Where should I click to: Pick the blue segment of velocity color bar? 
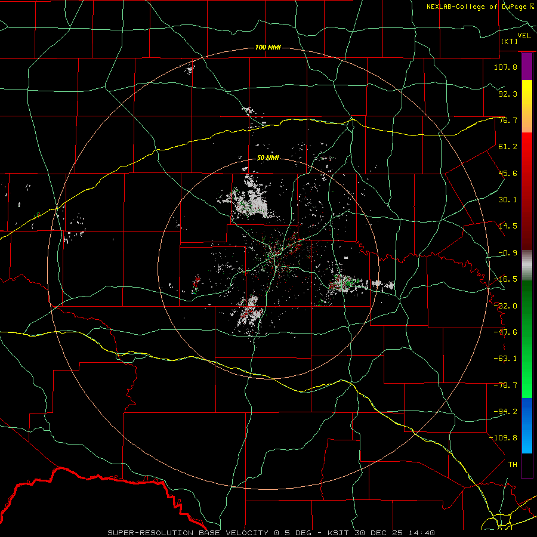(527, 425)
